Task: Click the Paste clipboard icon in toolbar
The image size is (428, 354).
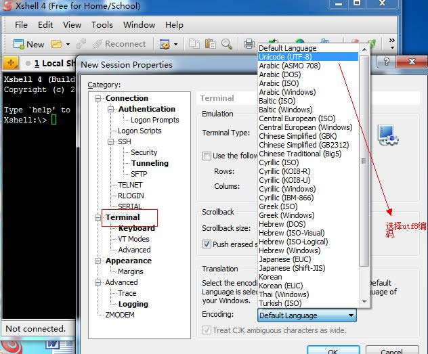Action: (x=210, y=44)
